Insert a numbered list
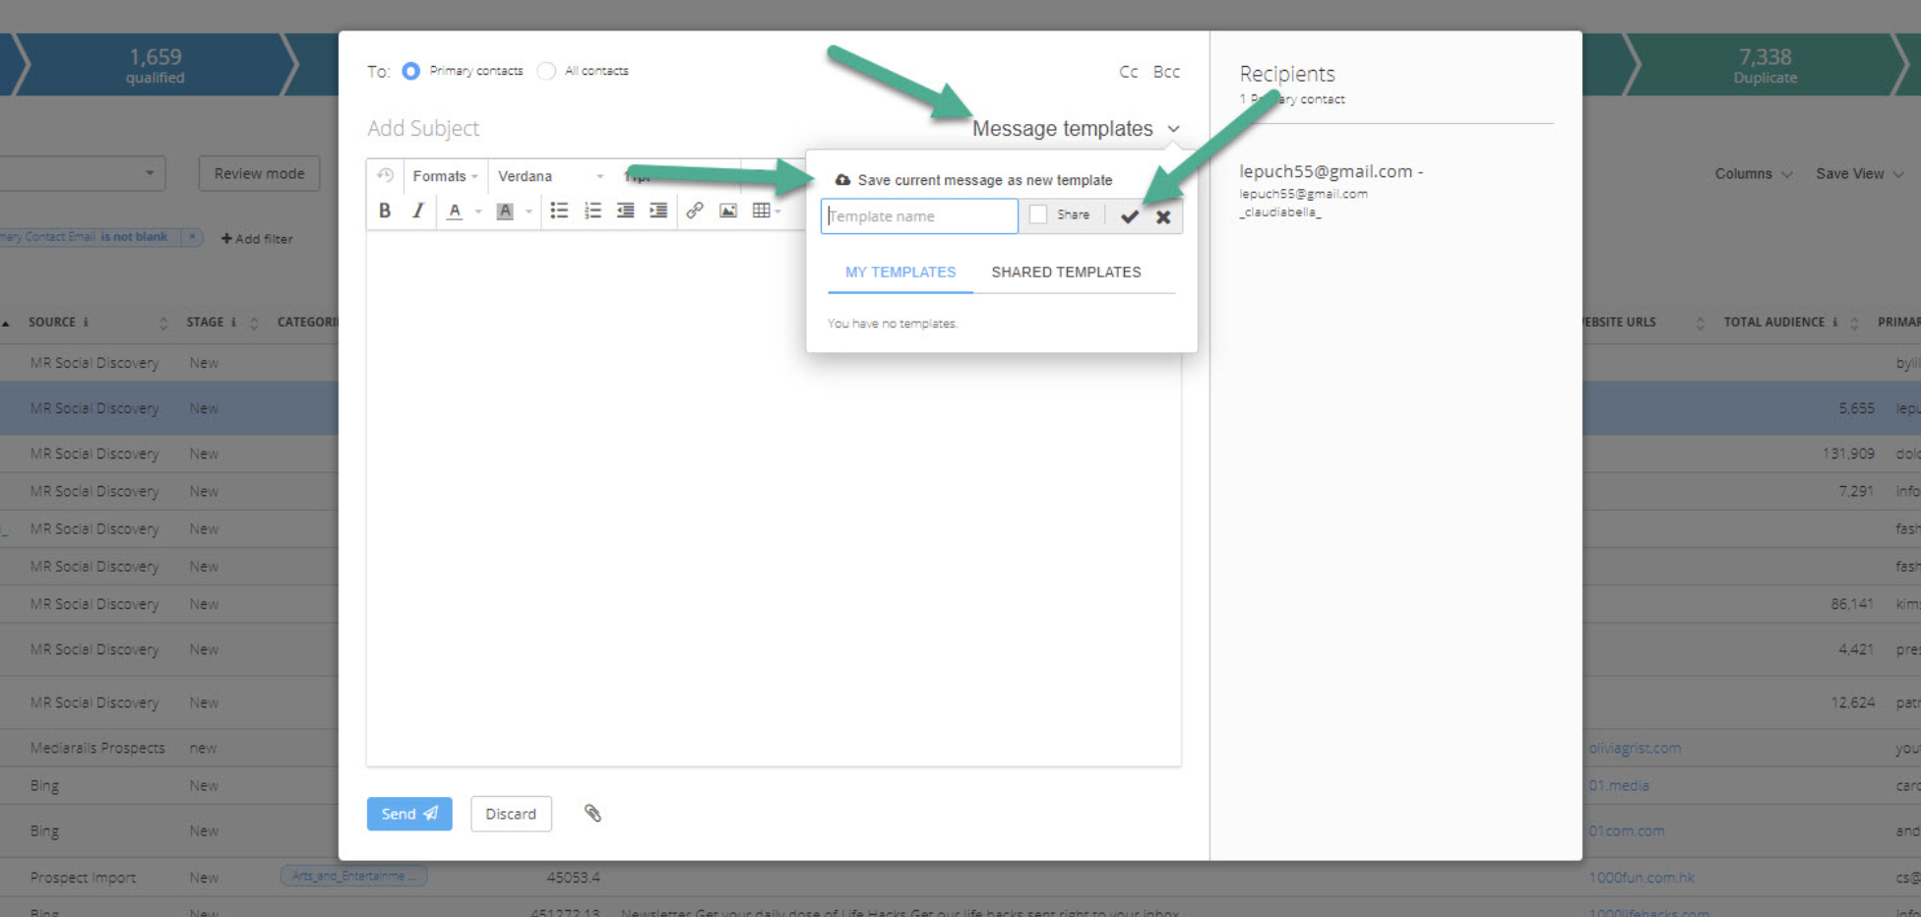The height and width of the screenshot is (917, 1921). click(592, 211)
